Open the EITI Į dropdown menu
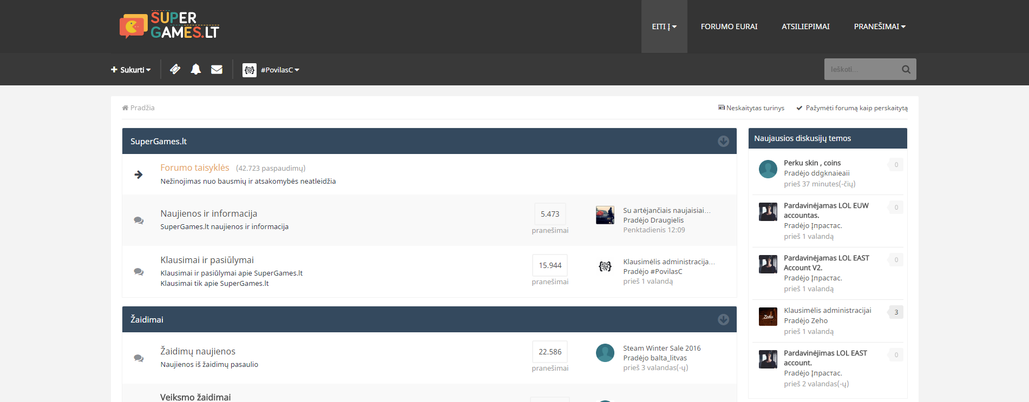Image resolution: width=1029 pixels, height=402 pixels. coord(664,26)
